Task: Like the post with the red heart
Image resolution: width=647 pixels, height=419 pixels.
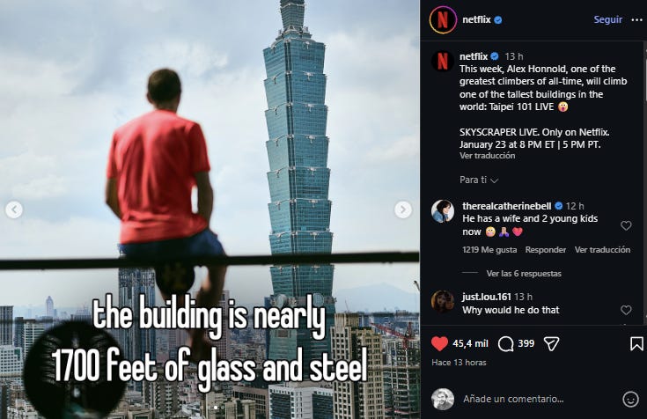Action: [439, 343]
